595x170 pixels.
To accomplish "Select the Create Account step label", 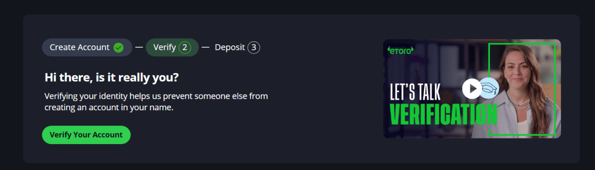I will pyautogui.click(x=79, y=47).
